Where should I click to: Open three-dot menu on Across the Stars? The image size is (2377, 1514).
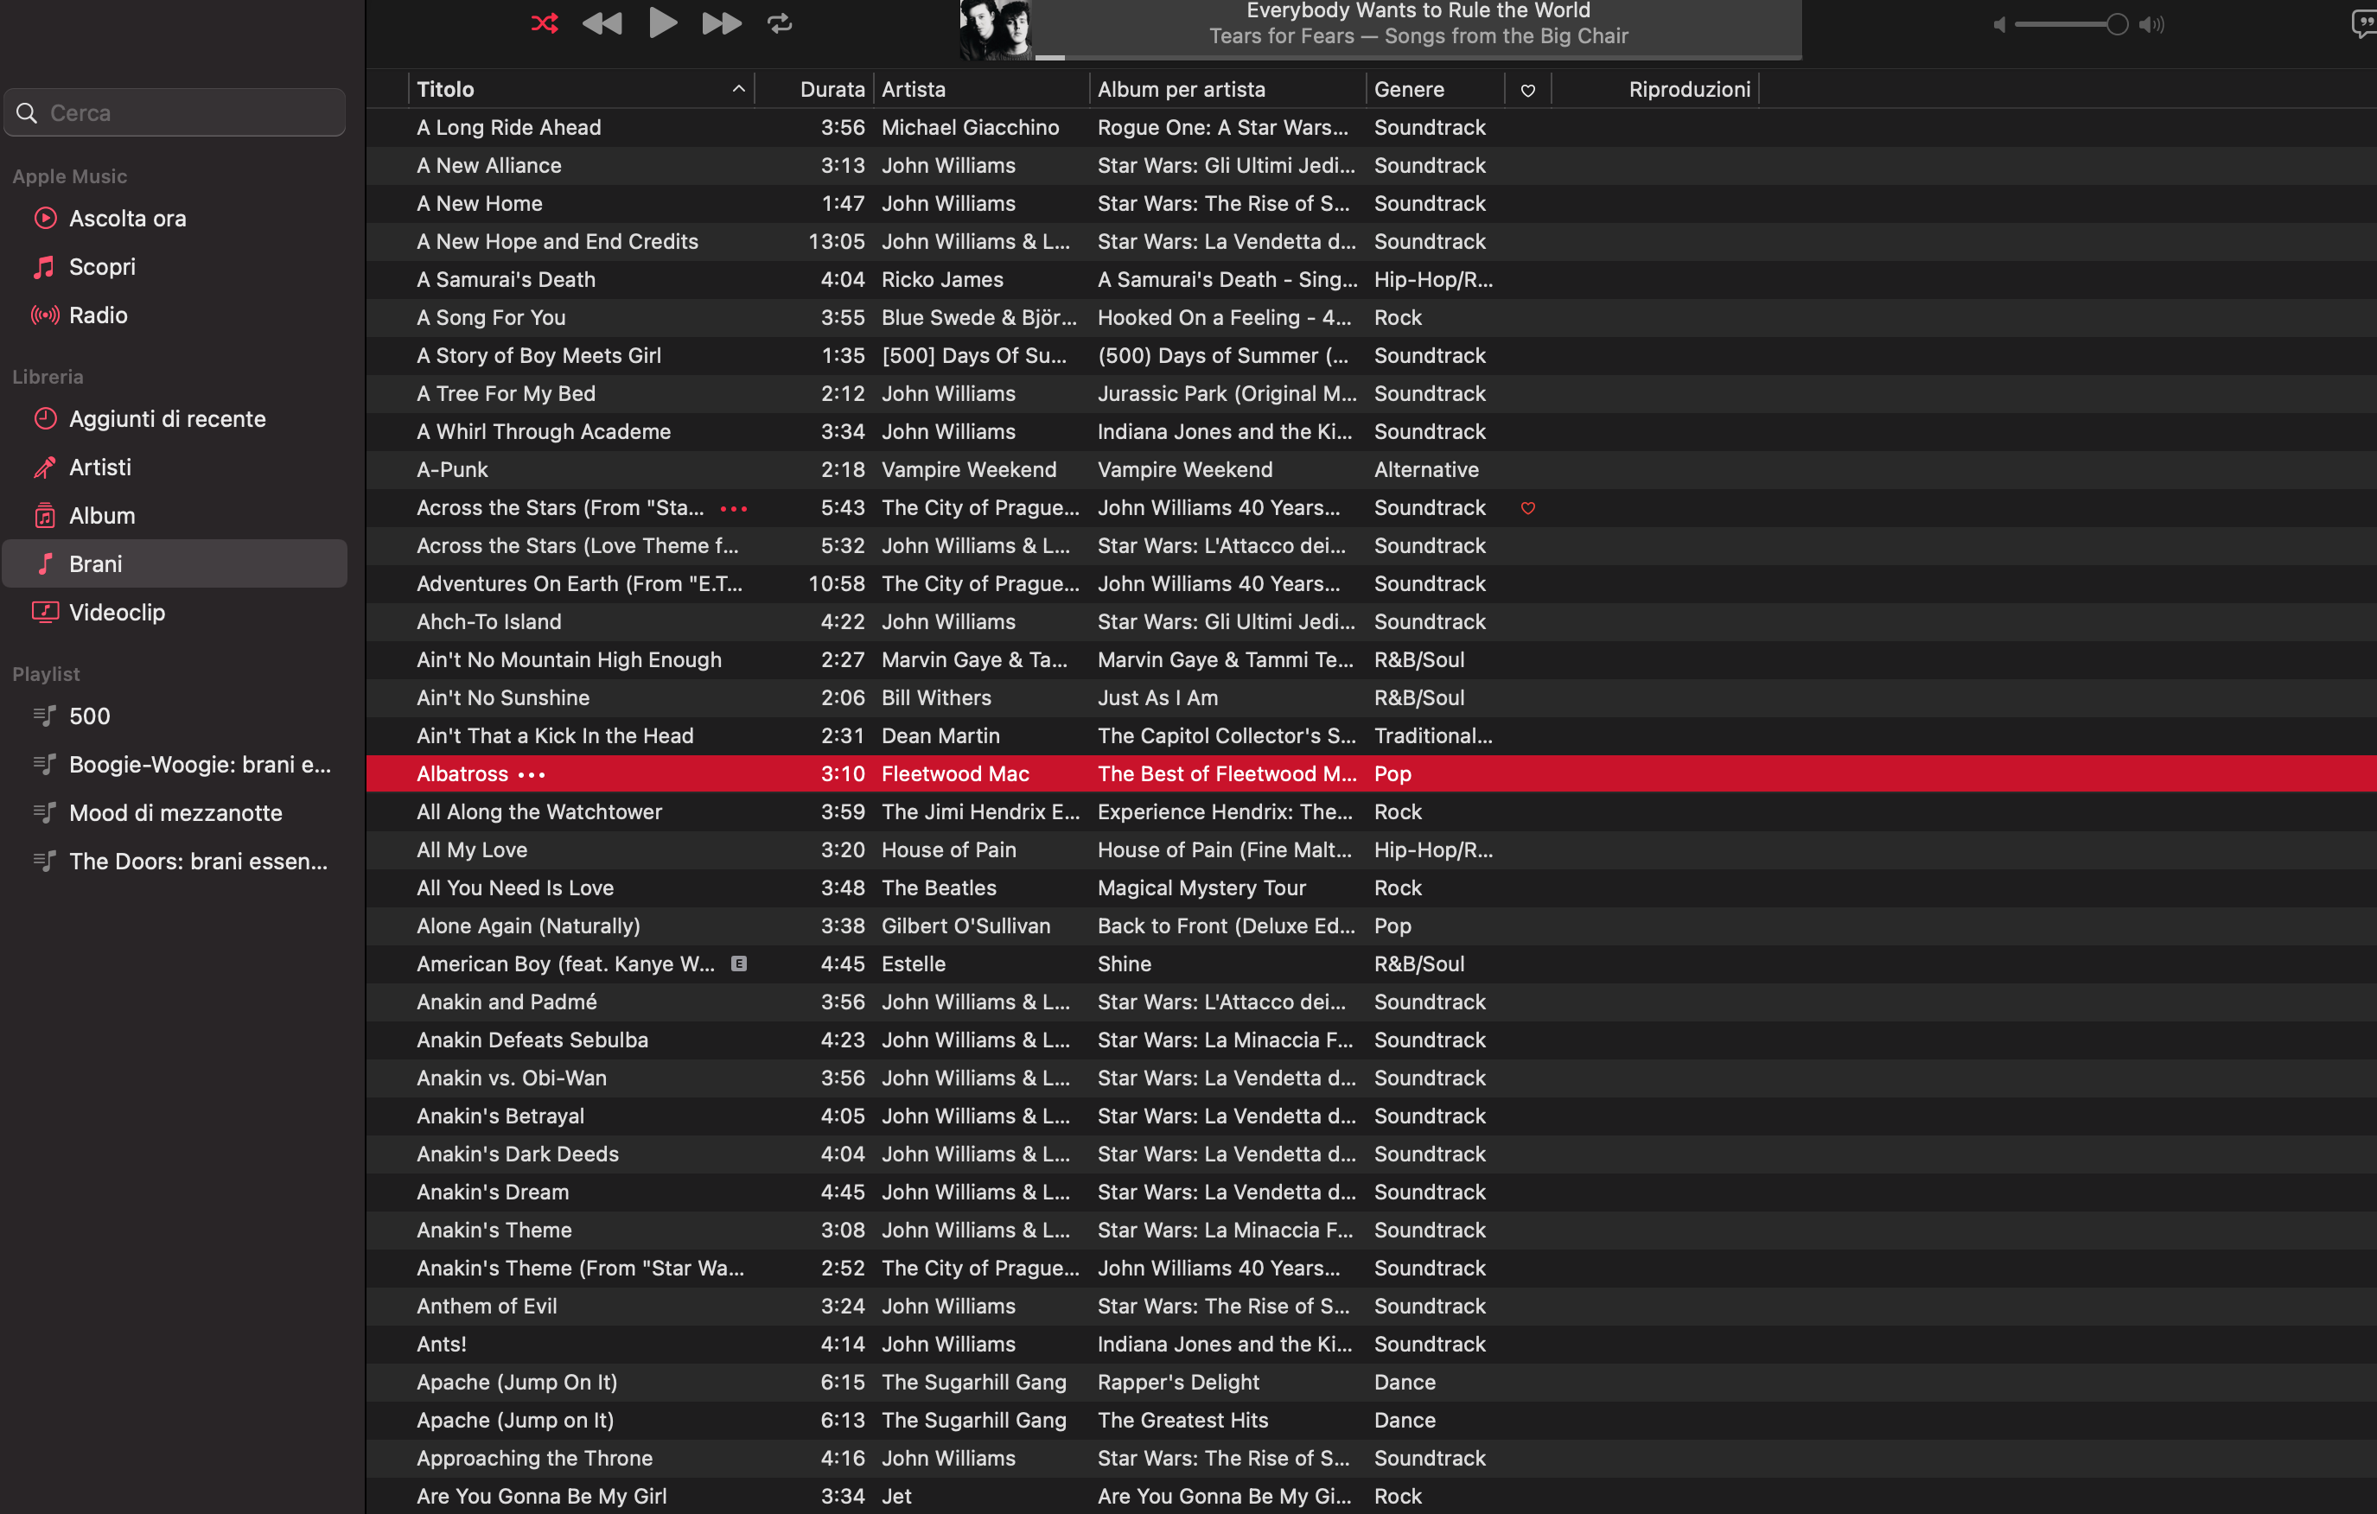pos(734,508)
